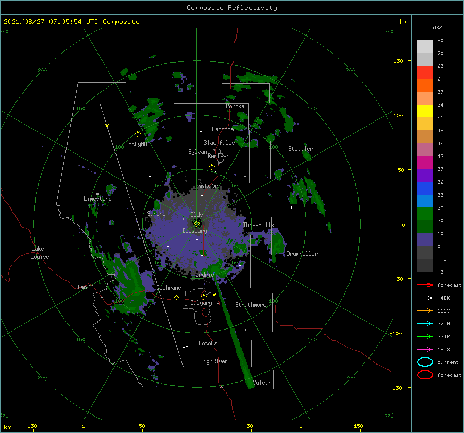Click the cyan 27ZW arrow icon

(425, 324)
